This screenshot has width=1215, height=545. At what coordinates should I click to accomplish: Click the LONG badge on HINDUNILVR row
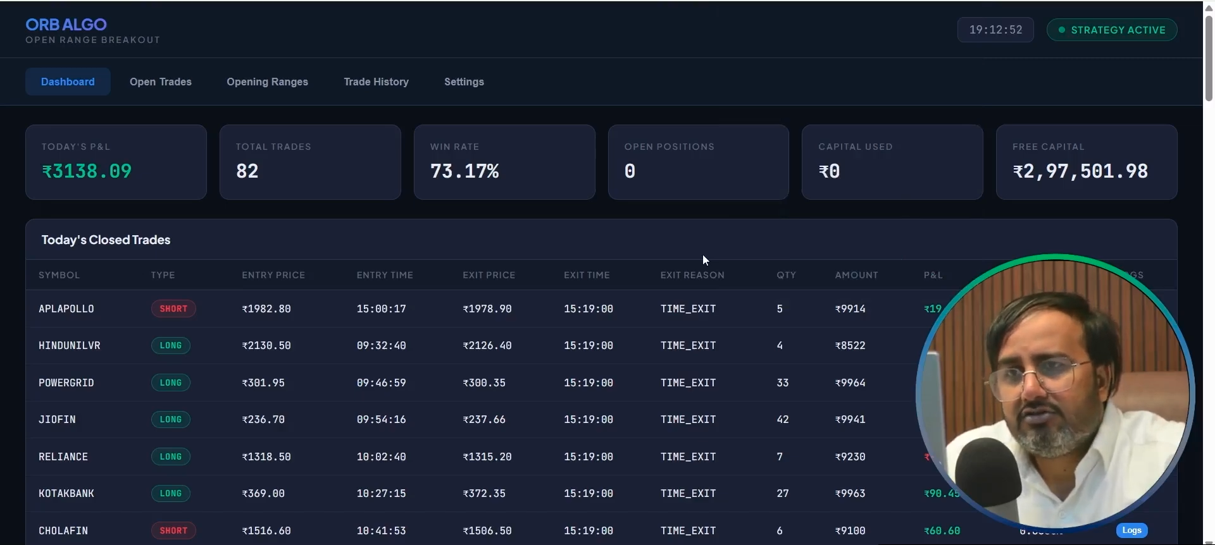(x=171, y=345)
